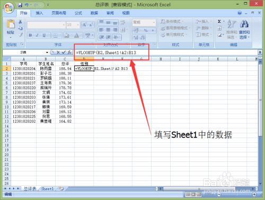Screen dimensions: 265x200
Task: Toggle Bold formatting
Action: [x=30, y=35]
